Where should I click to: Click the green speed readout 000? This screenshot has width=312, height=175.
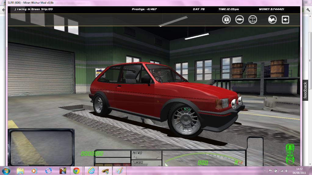coord(203,163)
